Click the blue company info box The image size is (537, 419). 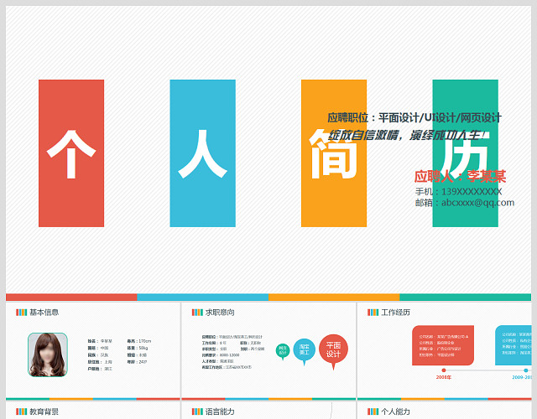tap(514, 345)
